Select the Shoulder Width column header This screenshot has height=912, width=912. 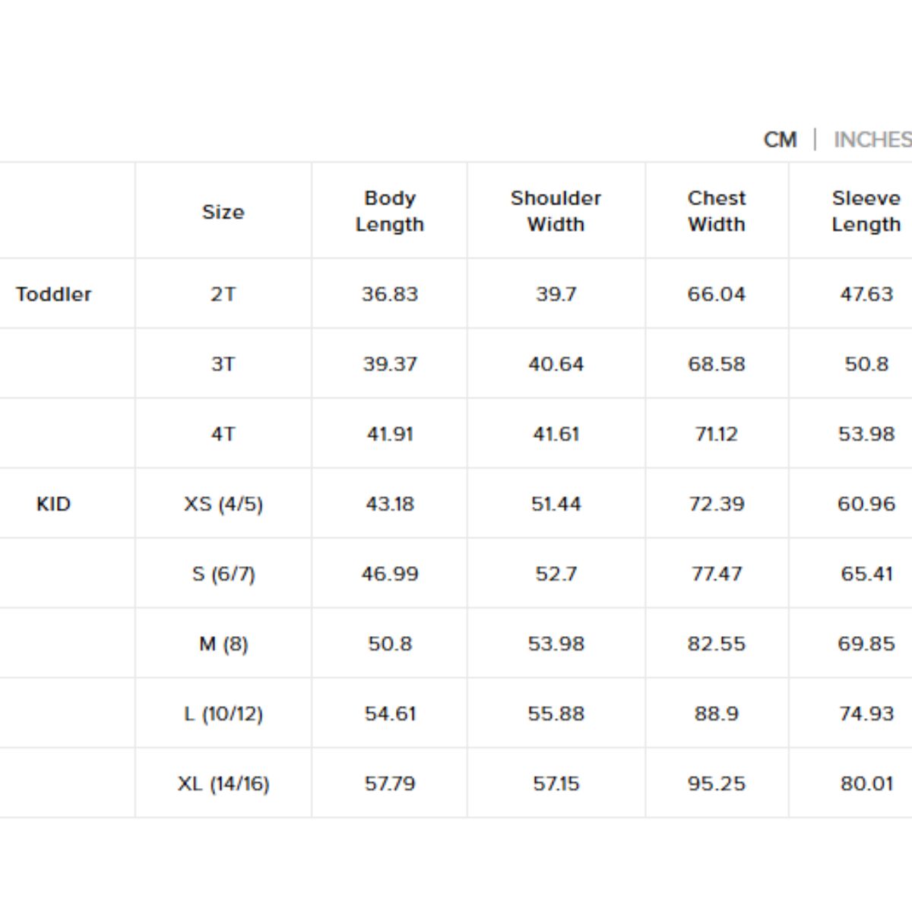[x=556, y=211]
